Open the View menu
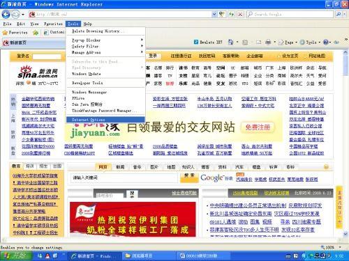This screenshot has height=261, width=349. click(34, 24)
